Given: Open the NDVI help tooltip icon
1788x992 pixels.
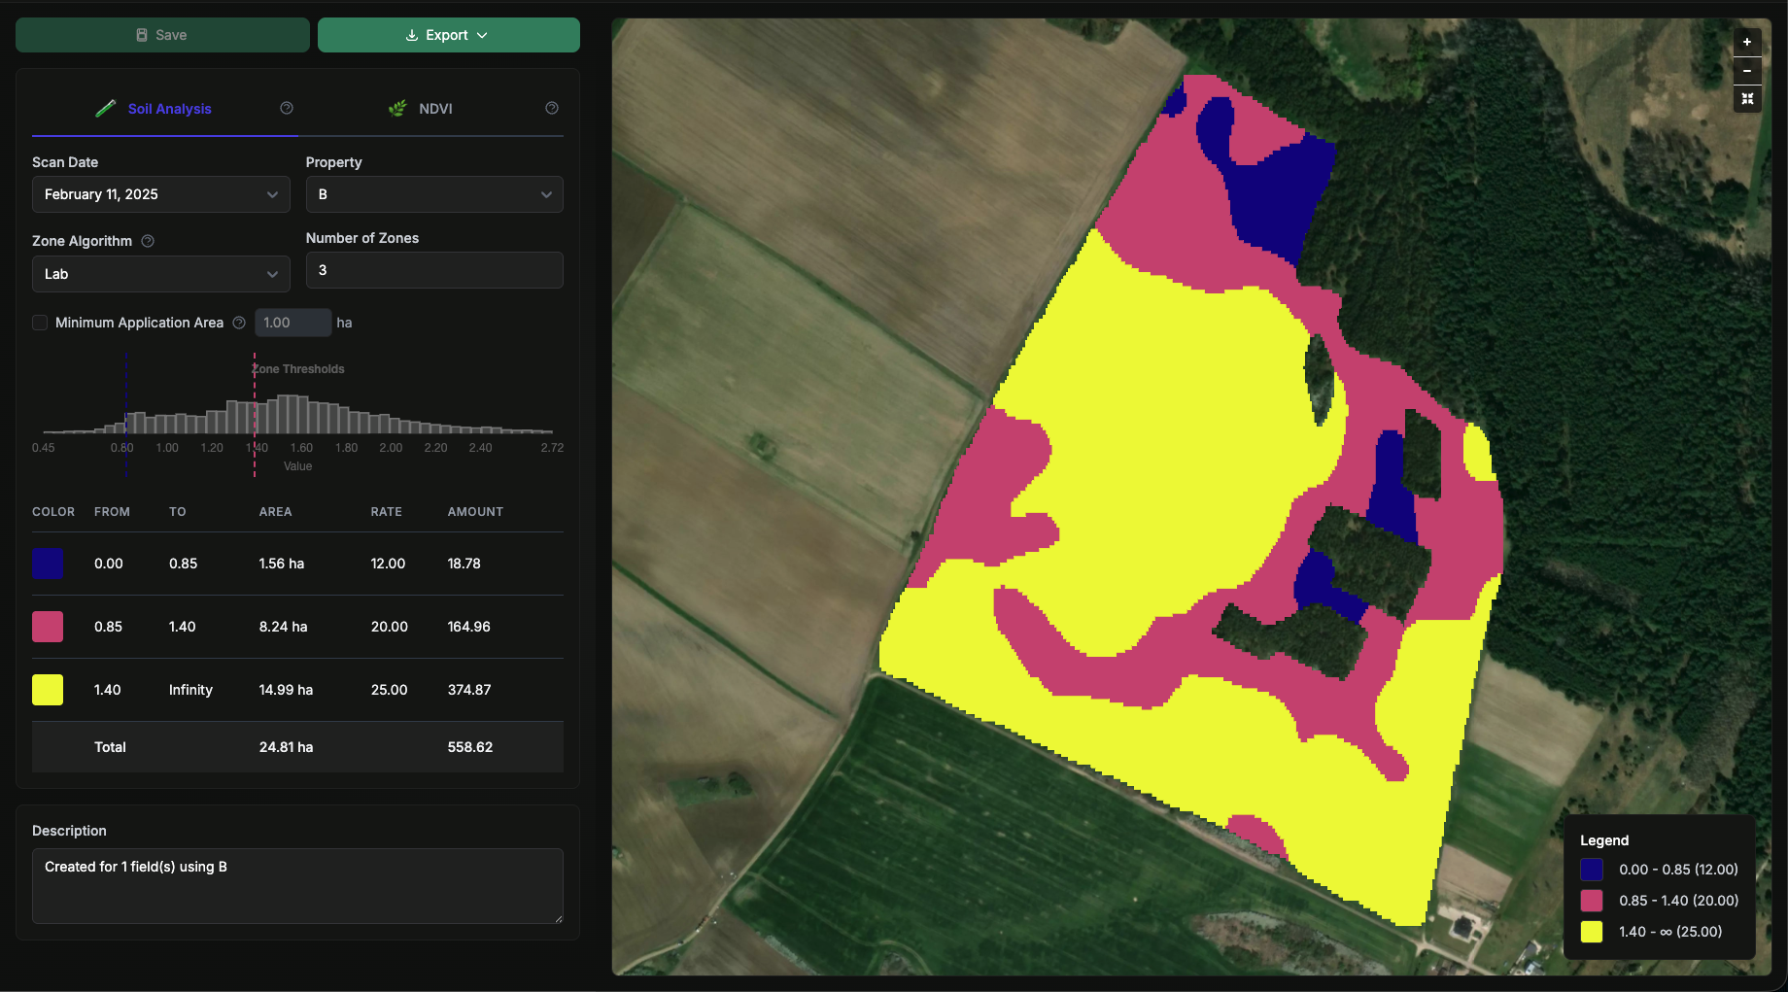Looking at the screenshot, I should click(551, 108).
